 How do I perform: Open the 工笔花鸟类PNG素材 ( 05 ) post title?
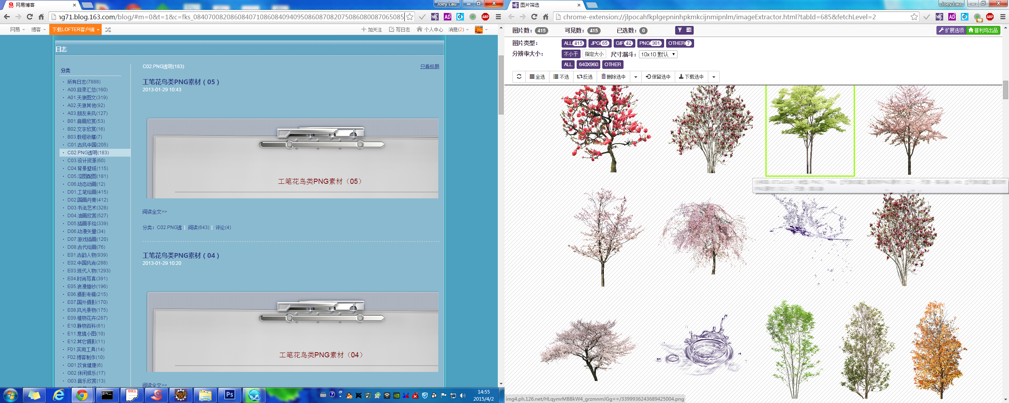181,82
